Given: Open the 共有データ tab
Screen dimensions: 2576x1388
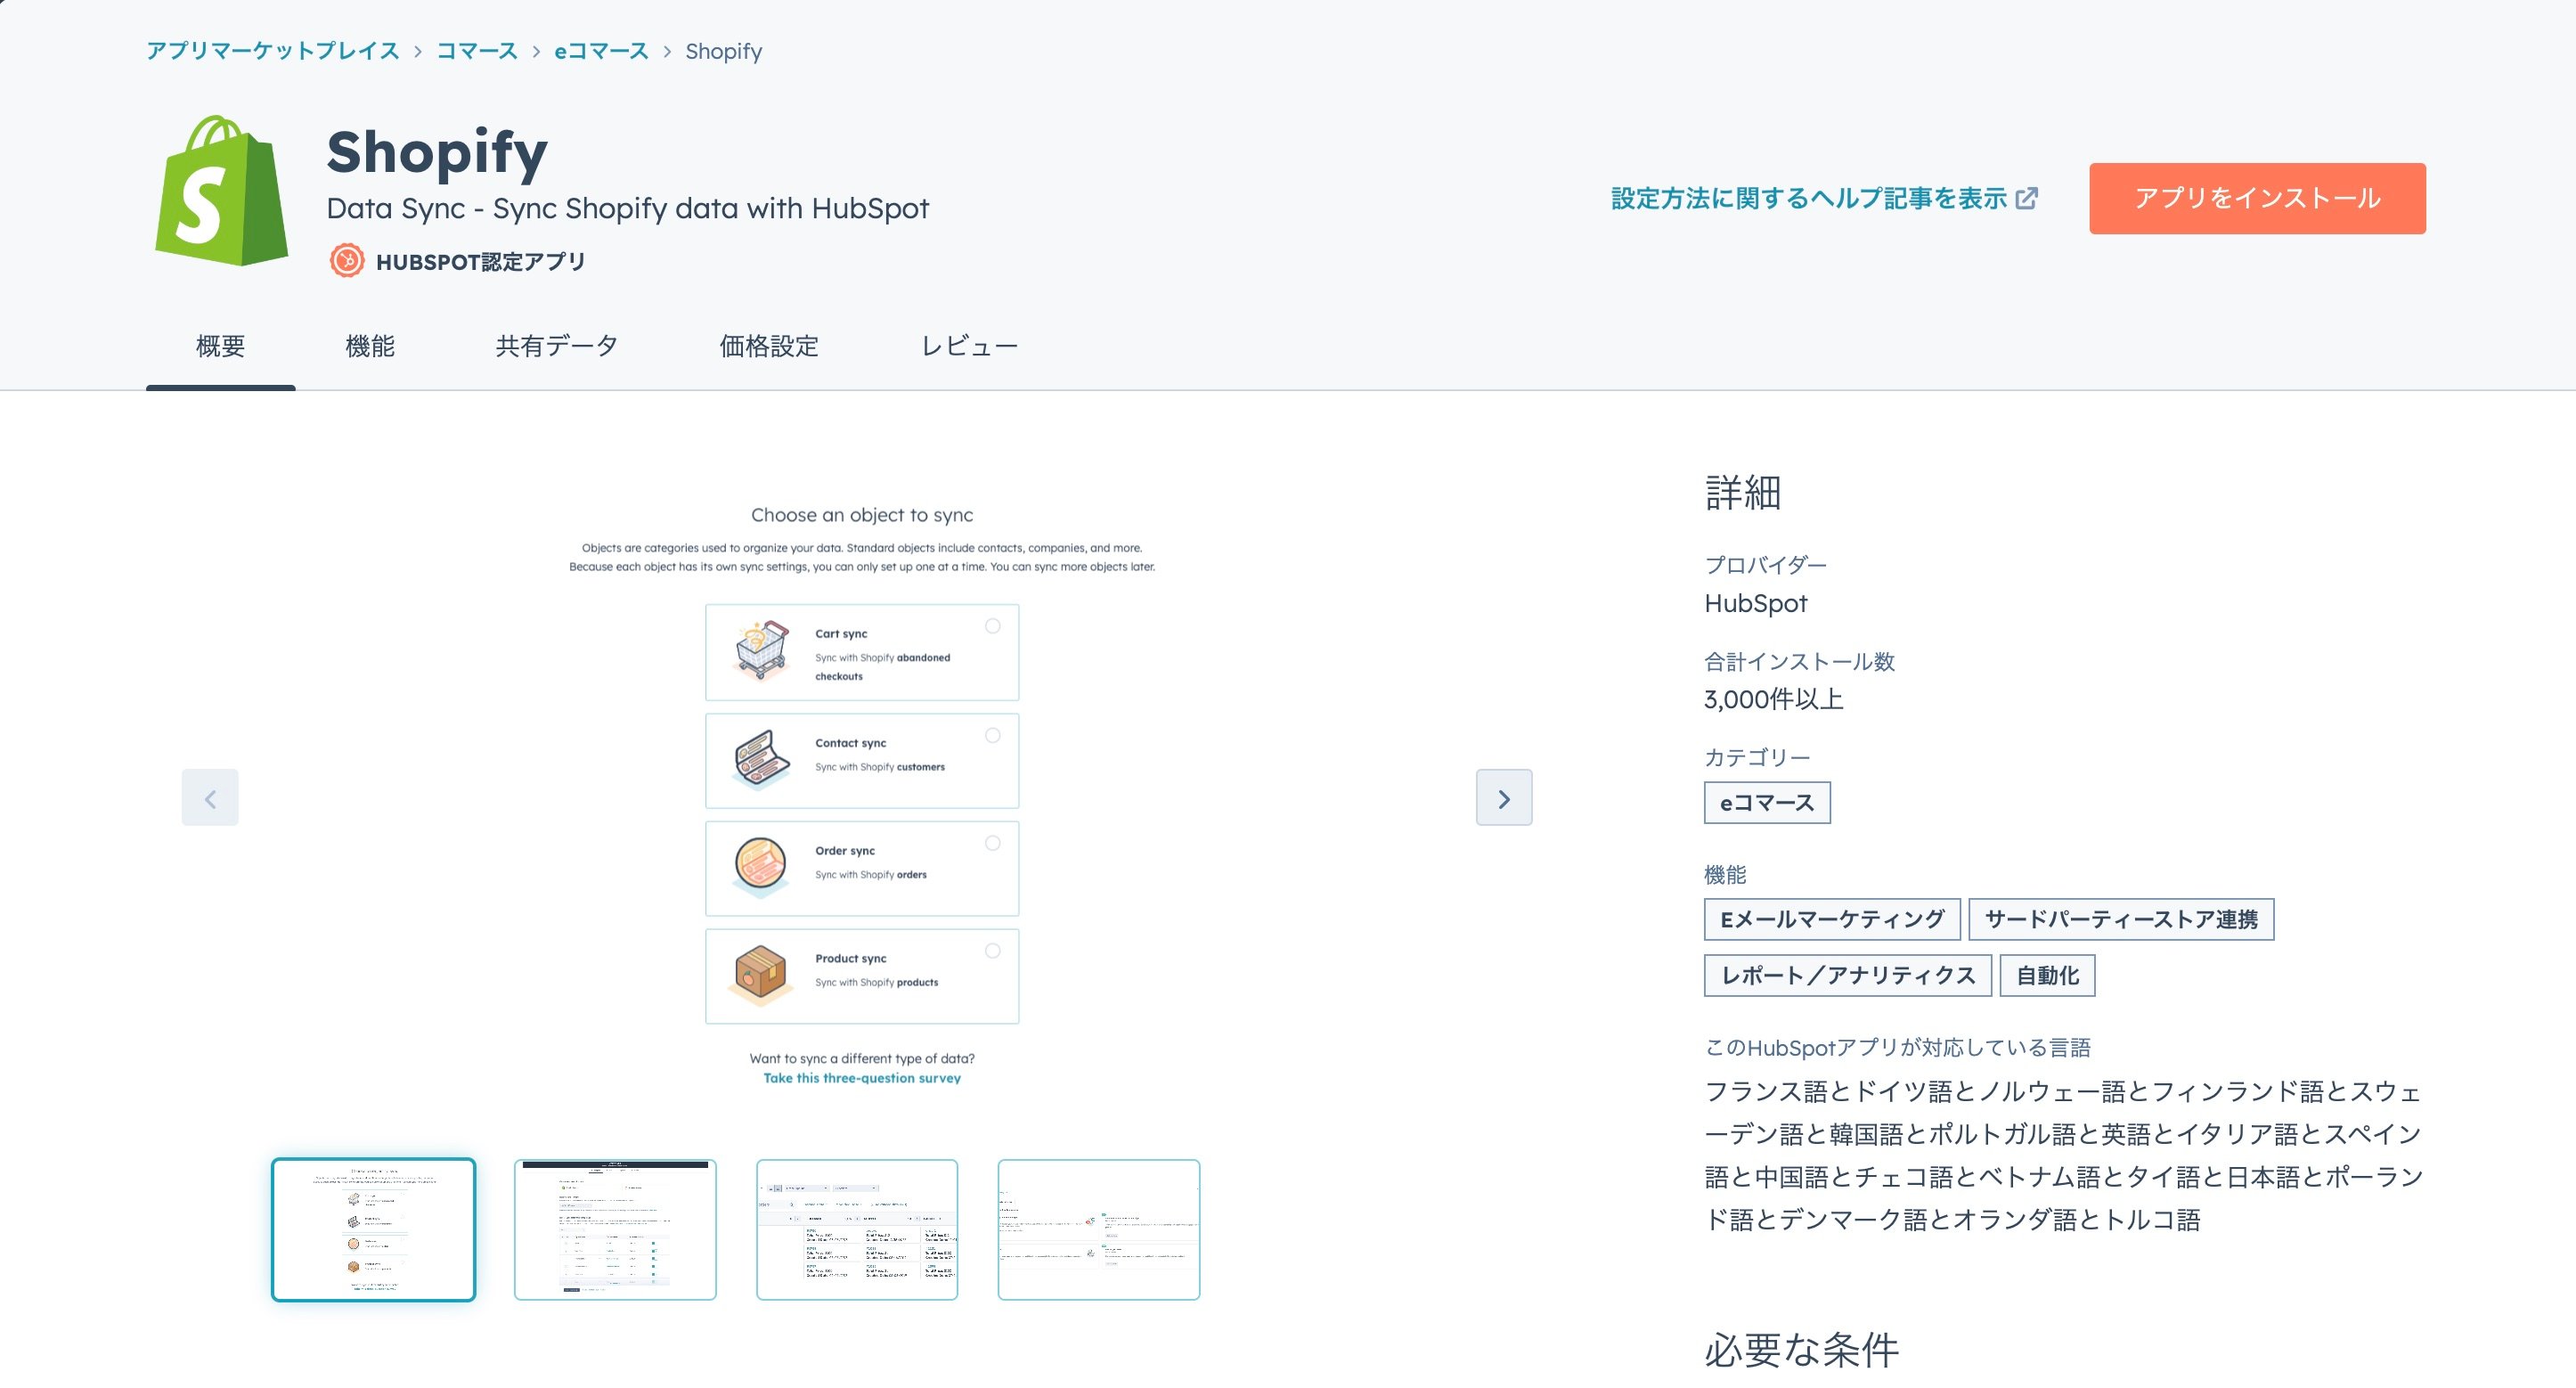Looking at the screenshot, I should tap(557, 346).
